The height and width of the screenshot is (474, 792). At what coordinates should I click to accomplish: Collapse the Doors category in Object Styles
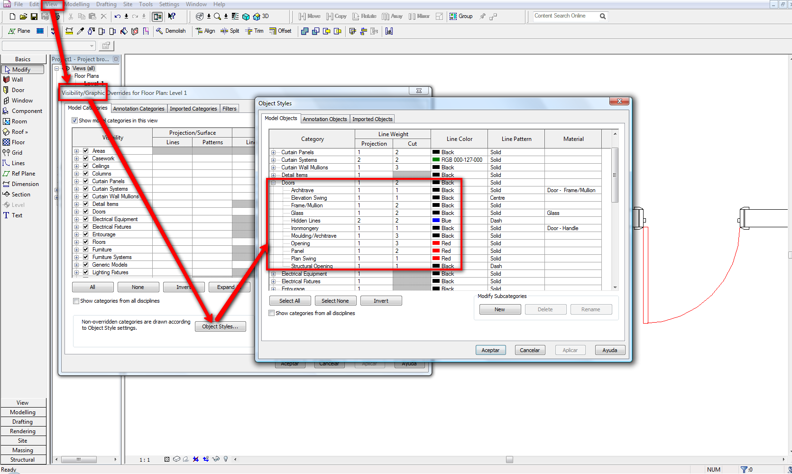point(273,183)
